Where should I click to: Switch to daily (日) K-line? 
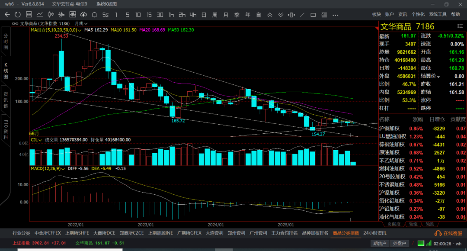pyautogui.click(x=204, y=15)
